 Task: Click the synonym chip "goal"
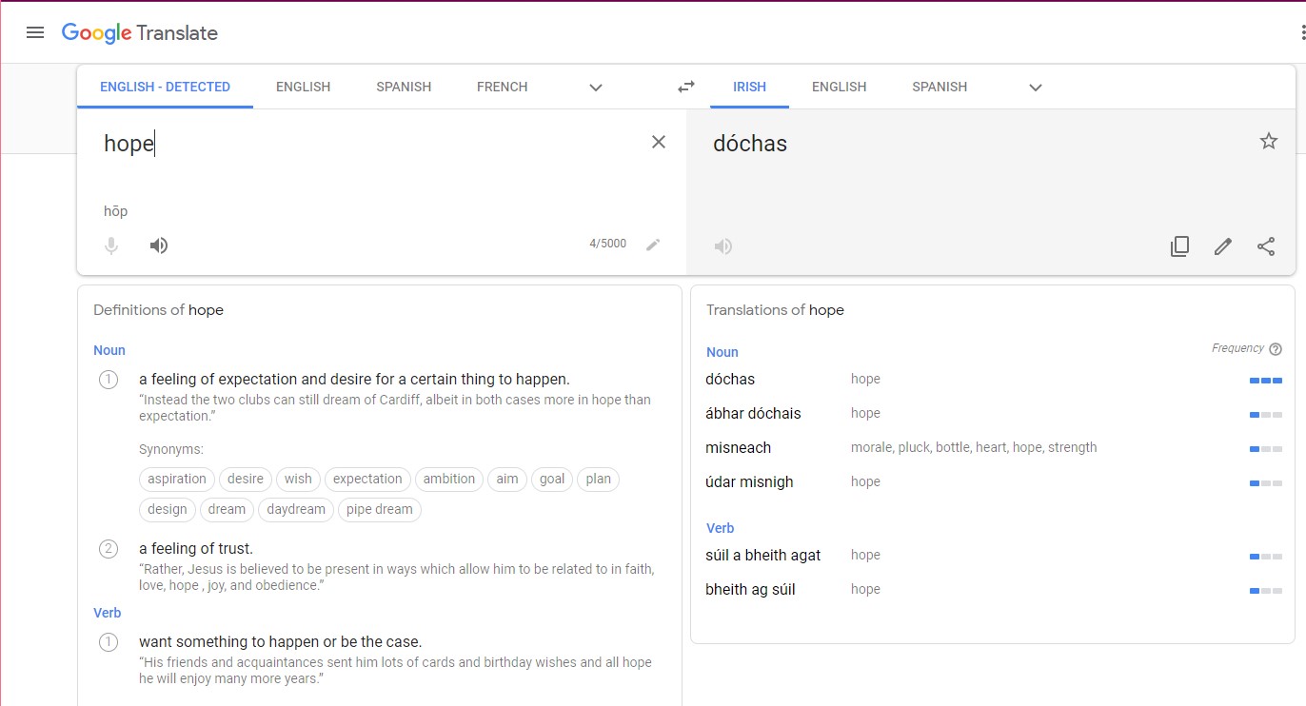[x=552, y=480]
